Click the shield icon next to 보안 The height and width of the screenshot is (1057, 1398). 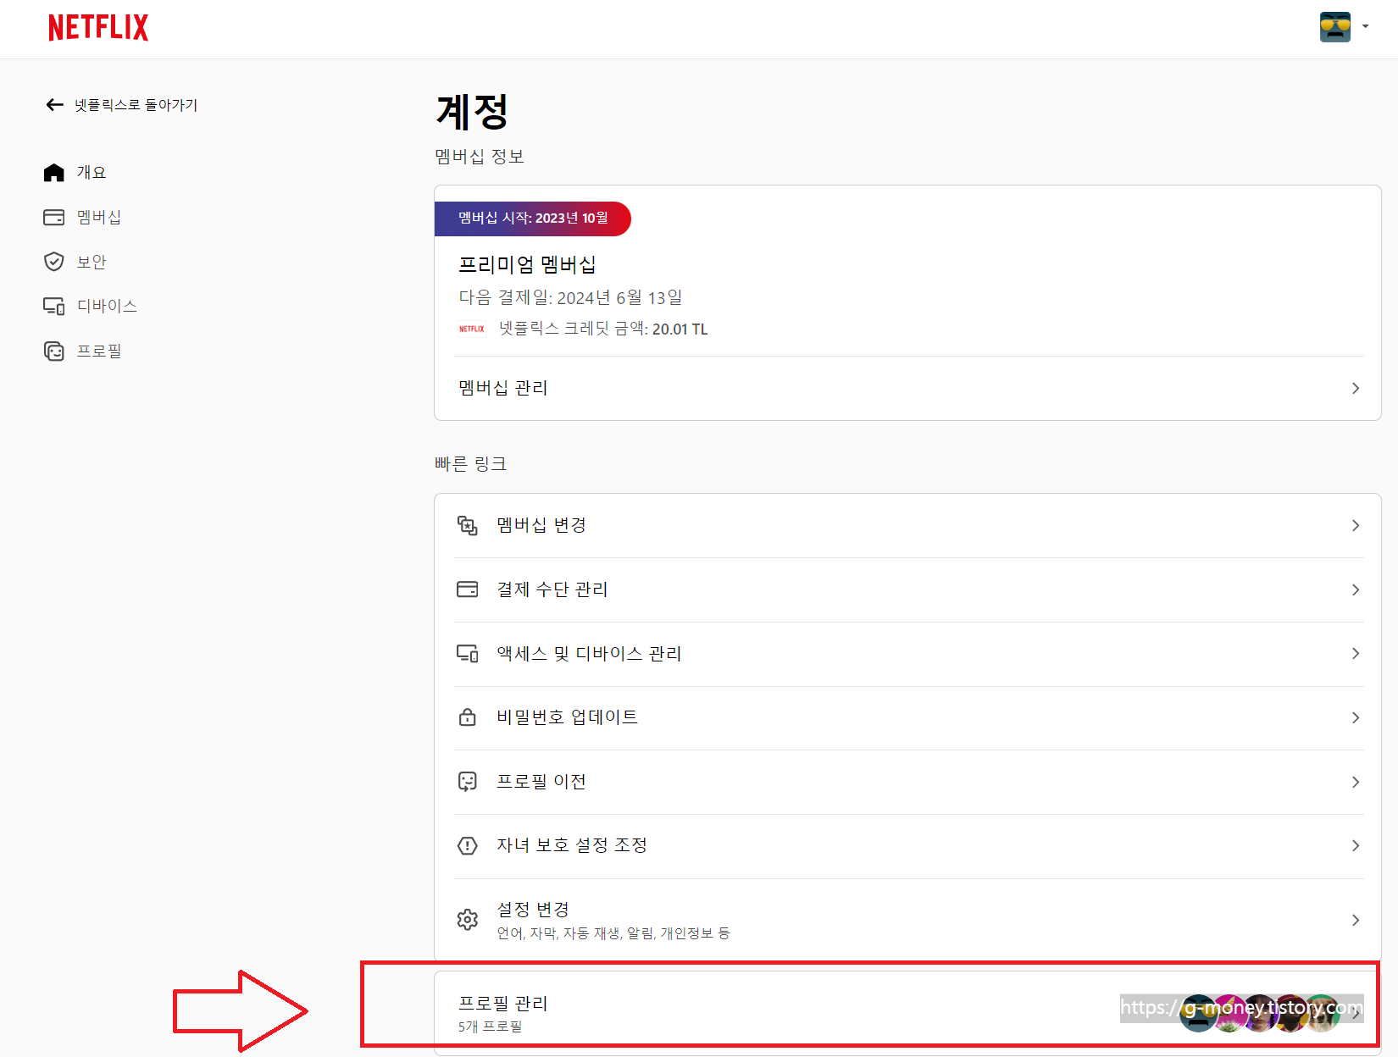[x=54, y=262]
